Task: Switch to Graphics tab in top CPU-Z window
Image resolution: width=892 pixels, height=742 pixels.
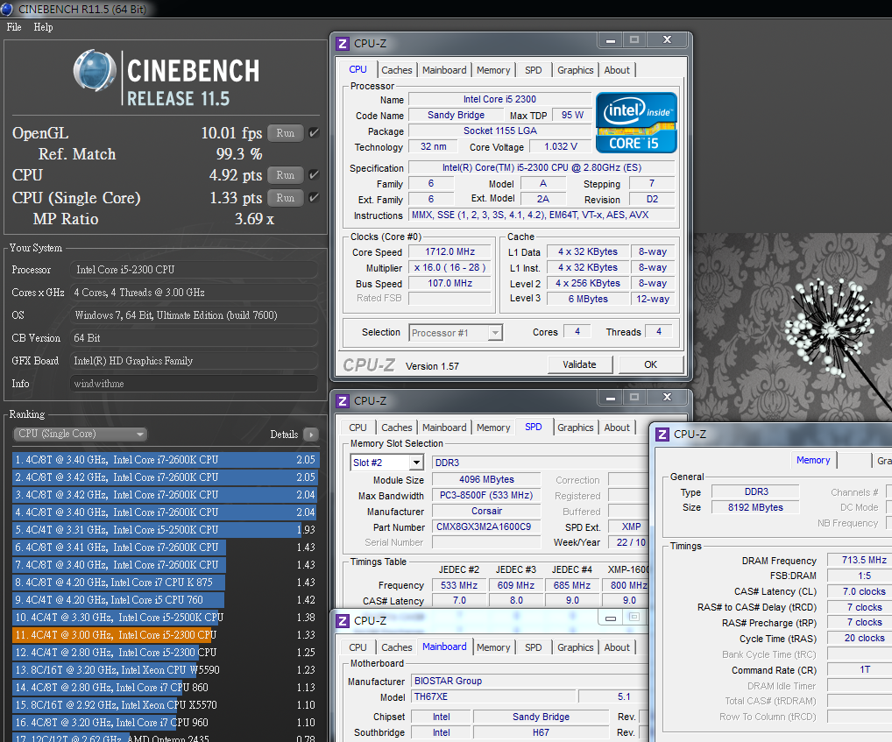Action: [x=575, y=70]
